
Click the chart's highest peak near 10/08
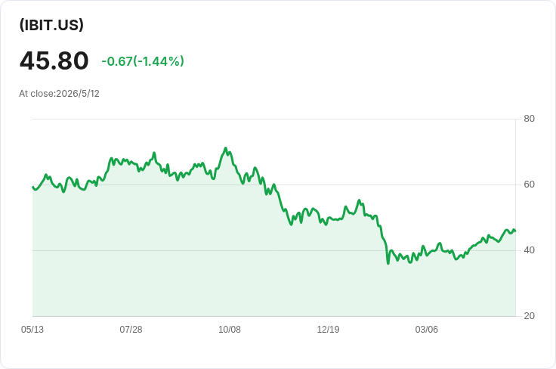coord(225,148)
